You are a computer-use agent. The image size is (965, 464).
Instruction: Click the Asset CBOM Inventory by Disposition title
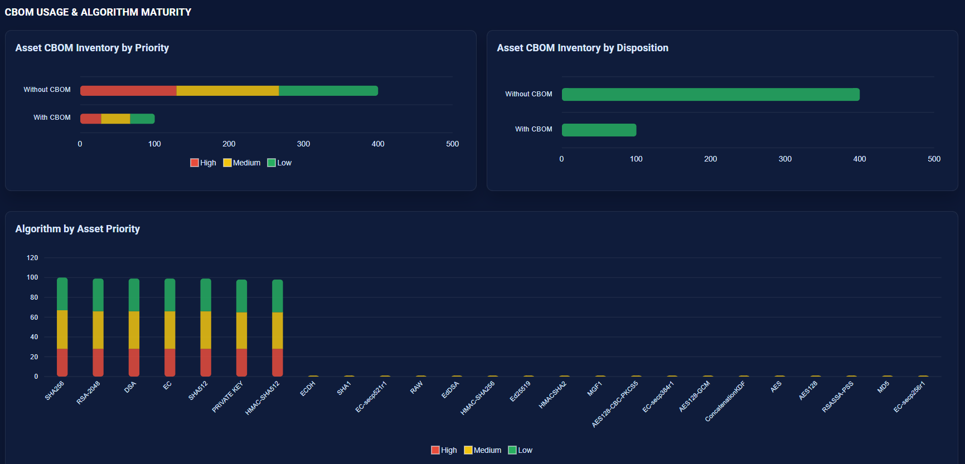coord(583,48)
